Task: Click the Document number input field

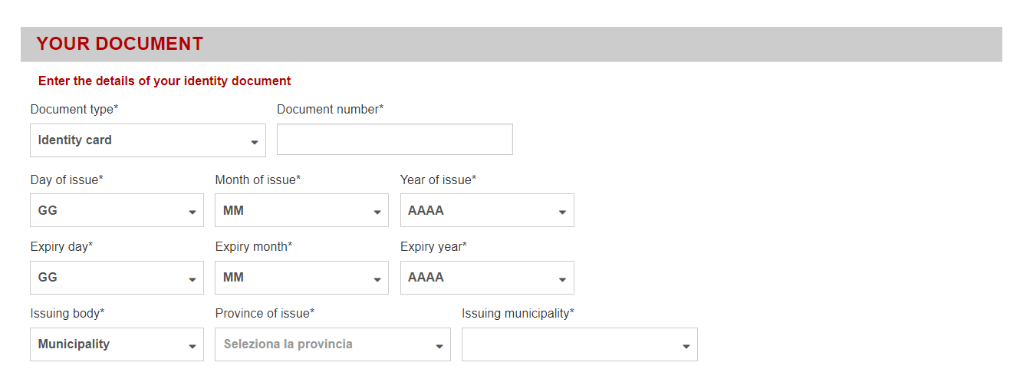Action: (394, 140)
